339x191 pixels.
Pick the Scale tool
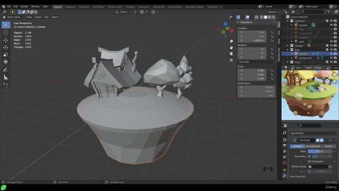pos(6,55)
